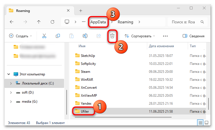Click the date 09.06.2025 20:00
The image size is (215, 130).
pos(161,72)
